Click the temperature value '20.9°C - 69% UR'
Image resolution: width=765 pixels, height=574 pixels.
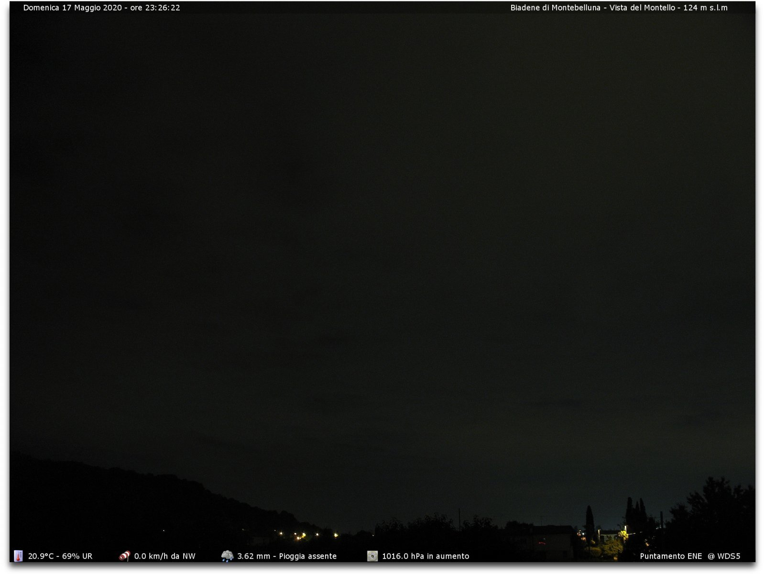click(x=60, y=556)
